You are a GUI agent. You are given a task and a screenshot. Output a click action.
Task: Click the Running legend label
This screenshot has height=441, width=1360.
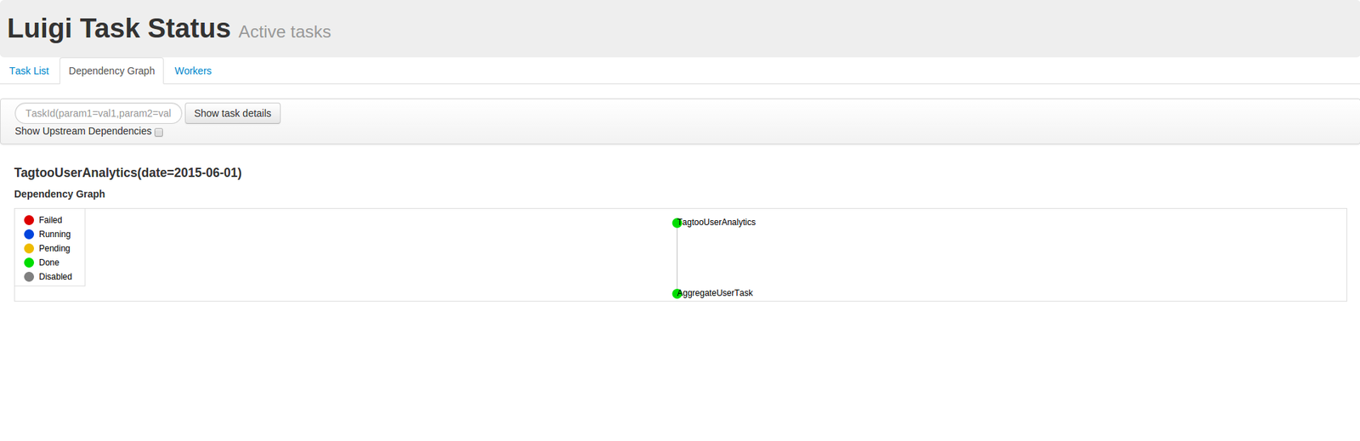coord(54,235)
